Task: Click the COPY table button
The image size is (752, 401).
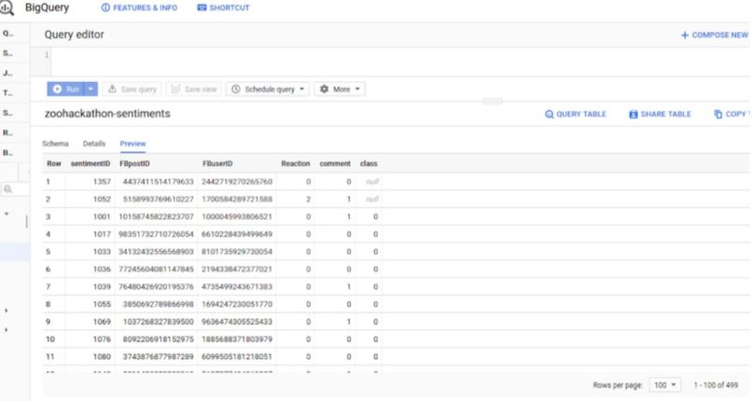Action: (x=731, y=114)
